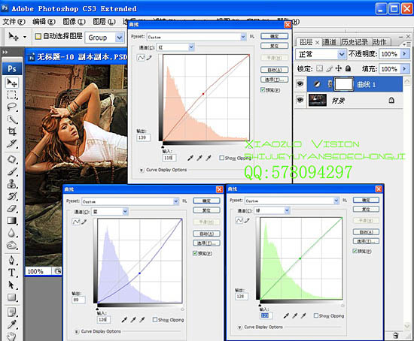Choose the Pen tool
414x341 pixels.
11,260
